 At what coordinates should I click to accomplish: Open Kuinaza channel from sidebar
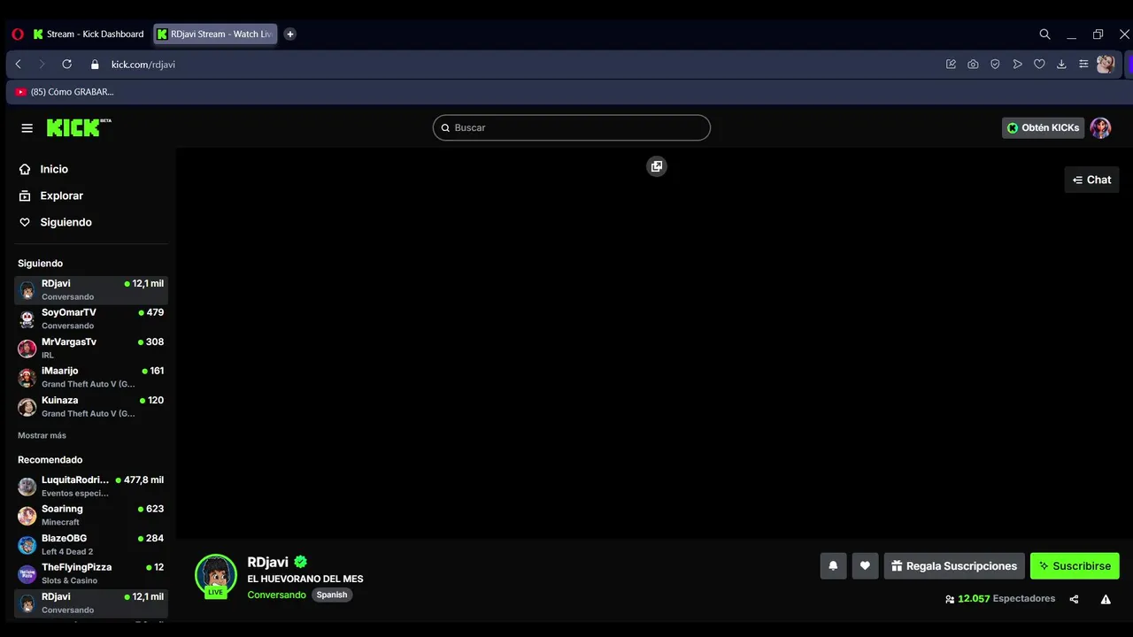tap(91, 406)
